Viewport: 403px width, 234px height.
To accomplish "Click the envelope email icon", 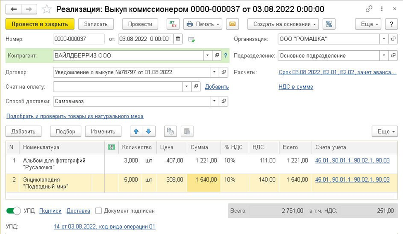I will point(233,24).
